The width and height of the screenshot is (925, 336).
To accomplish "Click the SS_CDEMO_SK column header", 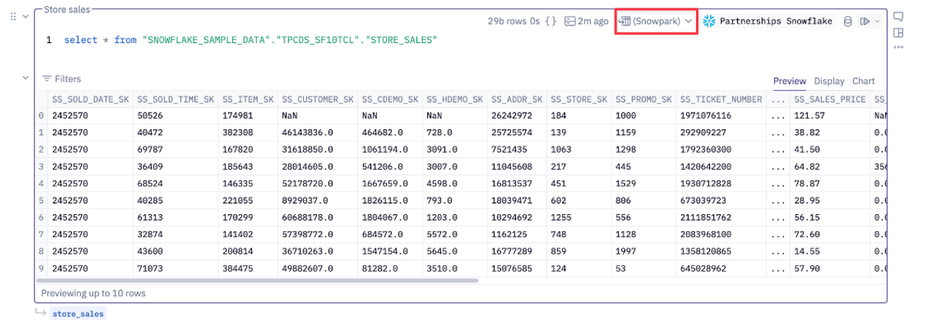I will click(x=390, y=99).
